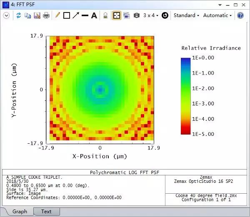Image resolution: width=250 pixels, height=217 pixels.
Task: Expand the settings chevron at toolbar start
Action: point(6,15)
